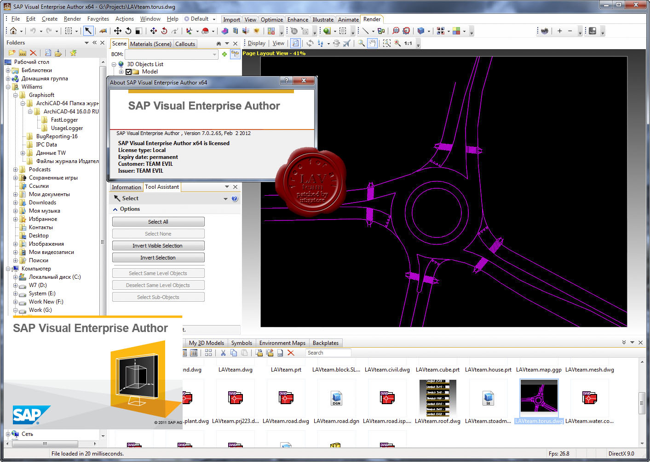Open the Display menu in the viewport toolbar
Image resolution: width=650 pixels, height=462 pixels.
[256, 43]
